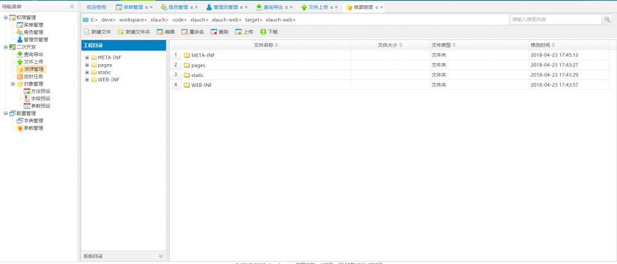
Task: Click the 字段预设 icon in the tree
Action: tap(27, 98)
